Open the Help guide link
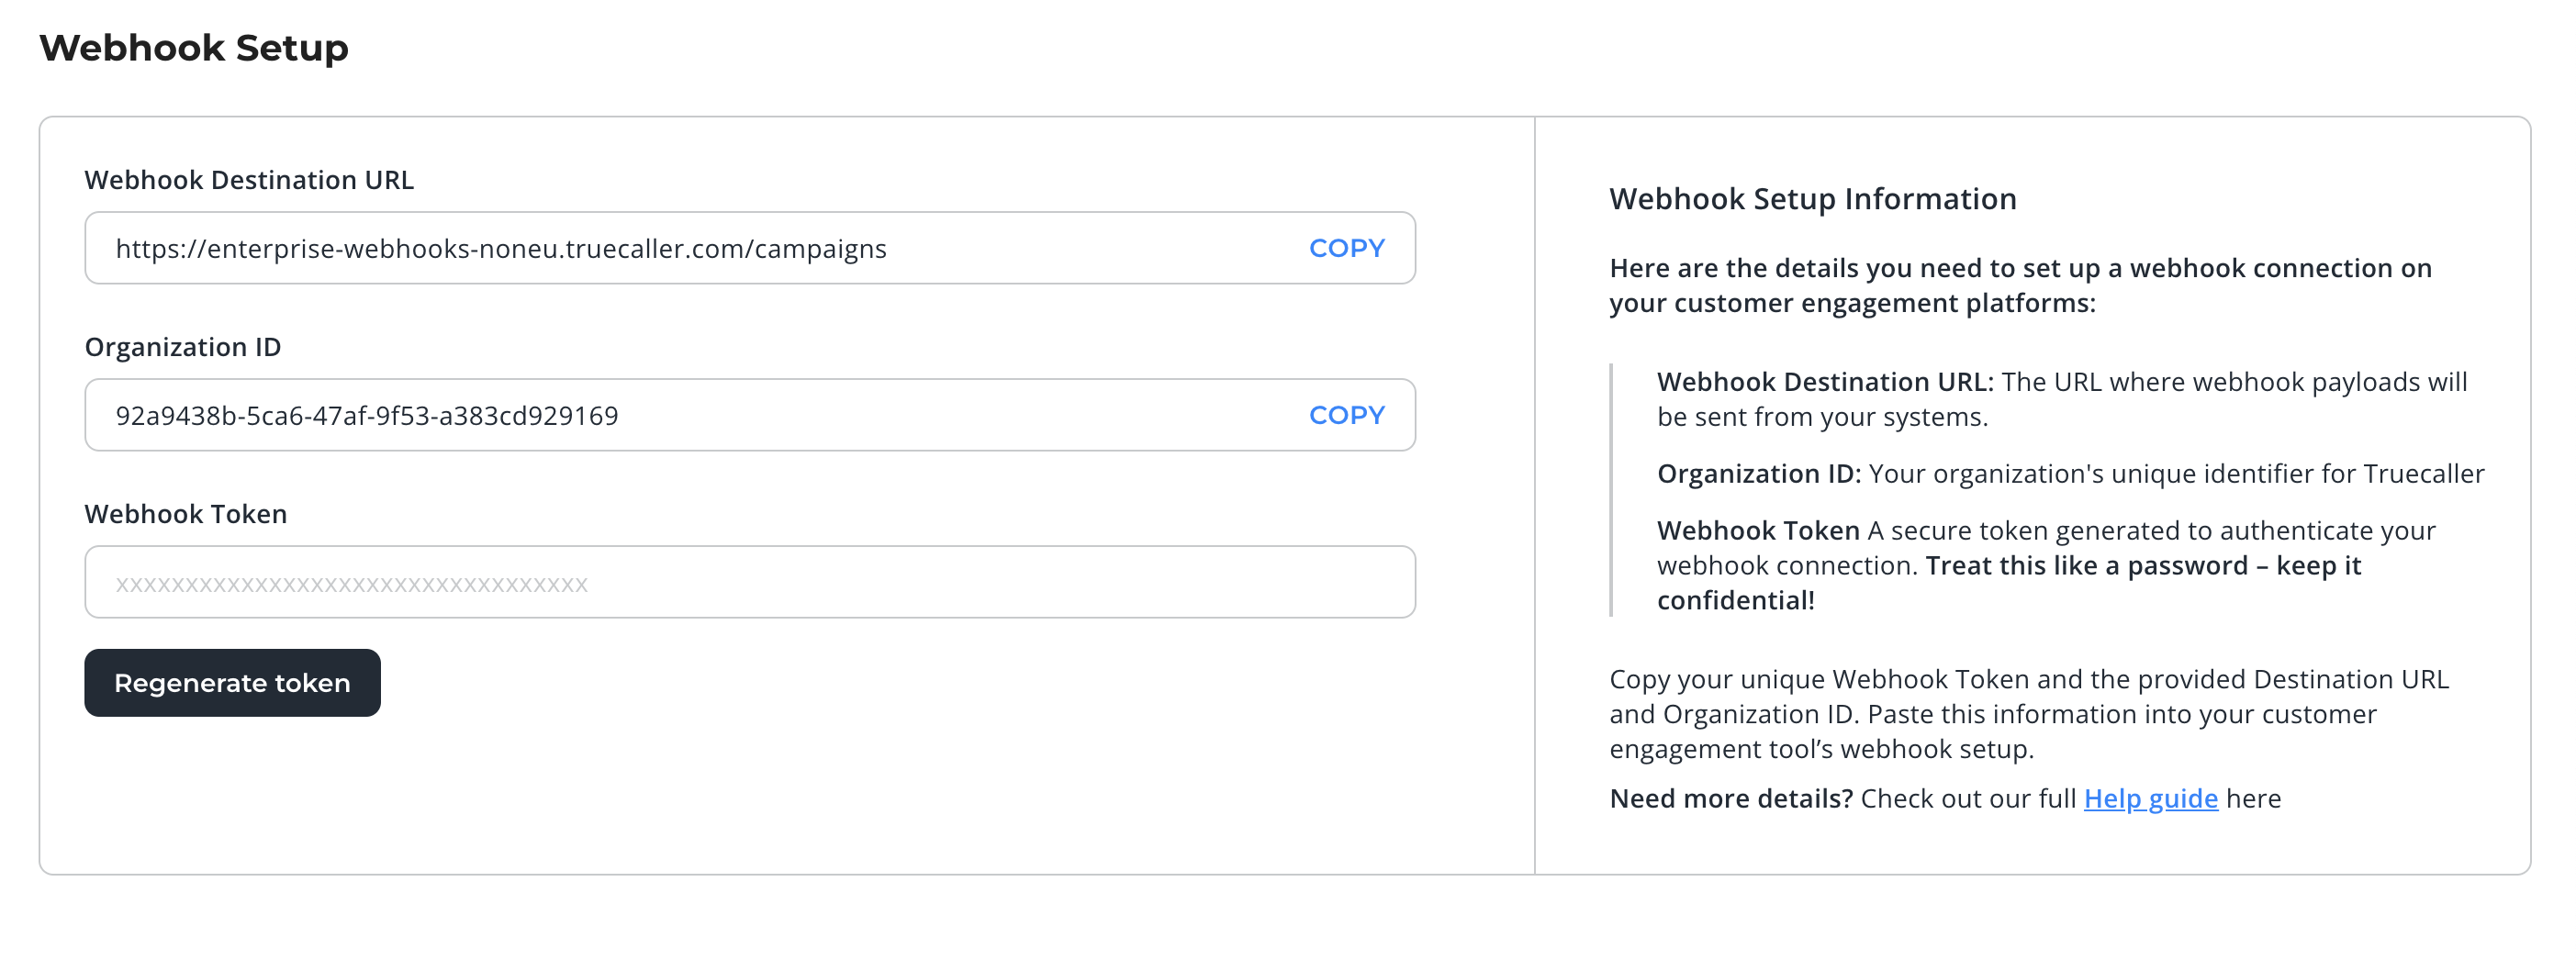Screen dimensions: 2576x971 pyautogui.click(x=2150, y=798)
